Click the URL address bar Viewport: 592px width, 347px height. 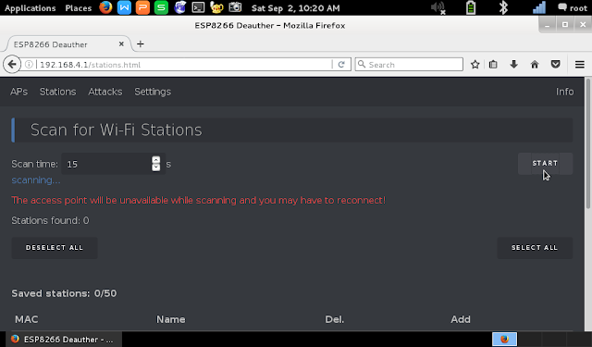185,65
